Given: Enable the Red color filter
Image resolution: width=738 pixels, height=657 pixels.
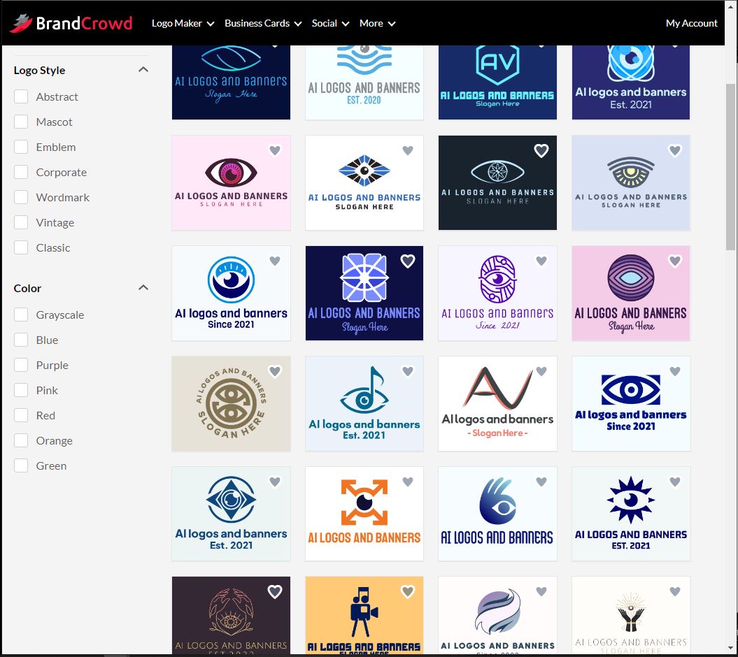Looking at the screenshot, I should [x=21, y=415].
